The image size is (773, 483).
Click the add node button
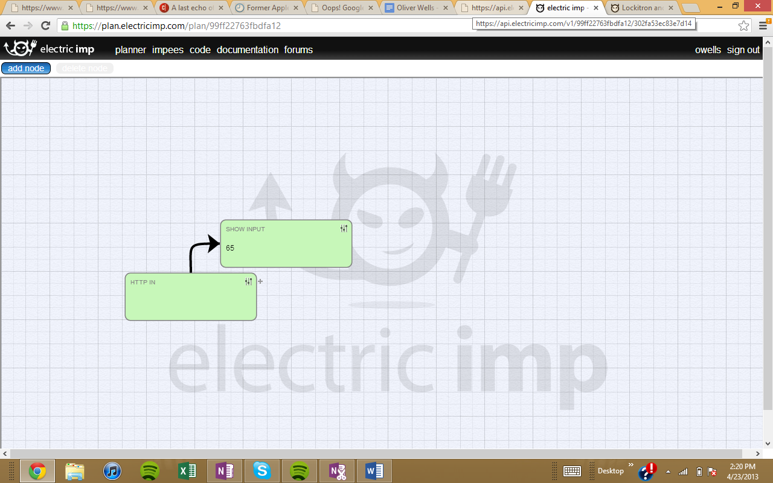26,68
